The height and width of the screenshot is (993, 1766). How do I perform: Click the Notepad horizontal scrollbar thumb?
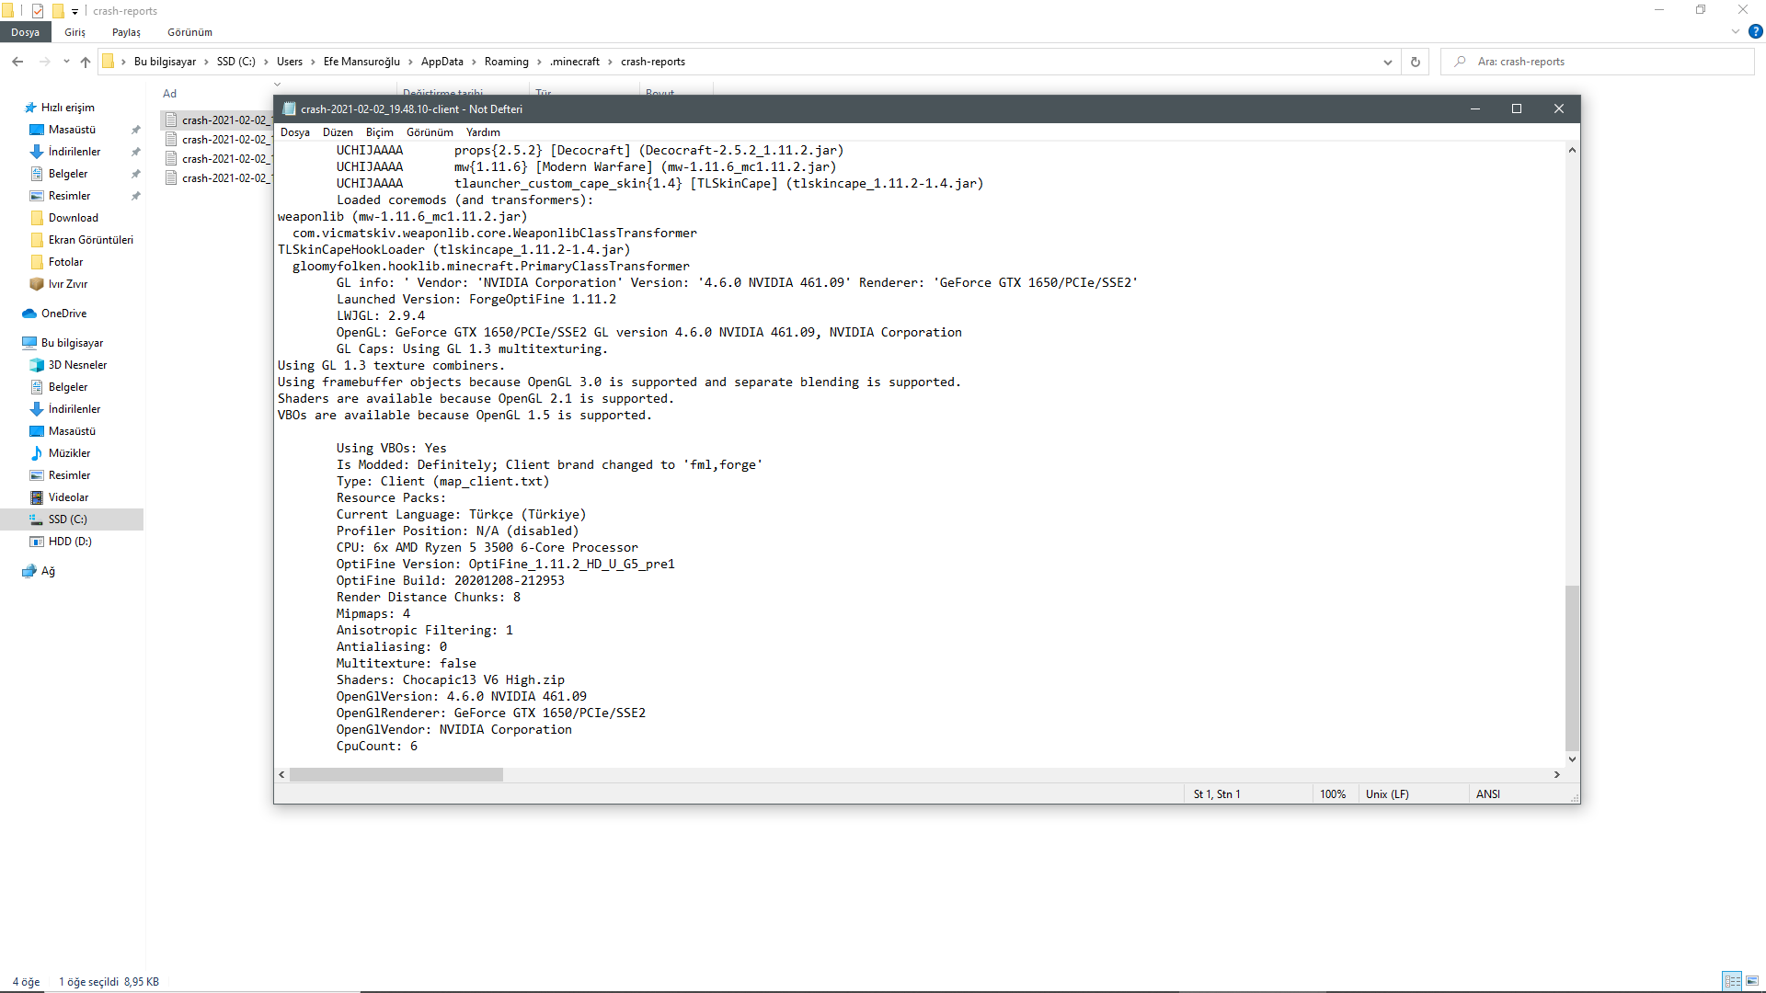point(396,775)
